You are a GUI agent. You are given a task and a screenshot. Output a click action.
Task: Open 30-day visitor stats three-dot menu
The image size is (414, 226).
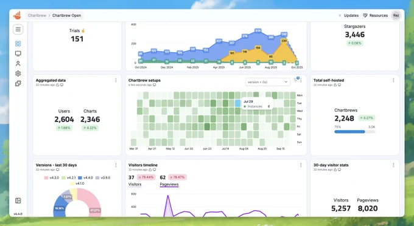click(393, 165)
